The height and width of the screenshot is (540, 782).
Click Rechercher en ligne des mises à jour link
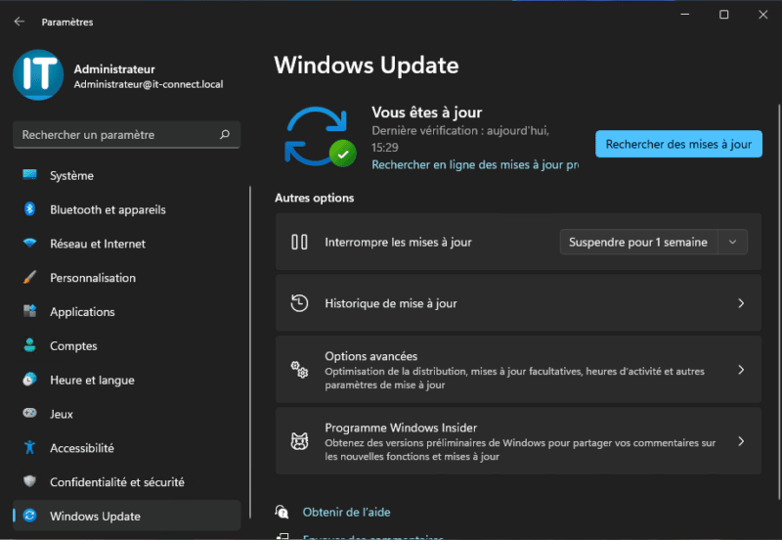coord(474,165)
